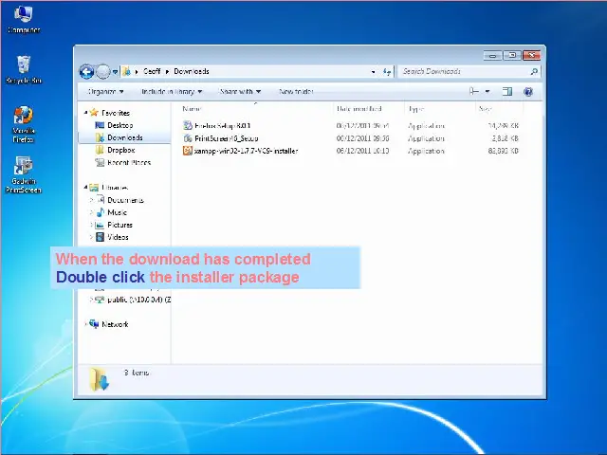Select Recent Places in Favorites

pos(128,162)
